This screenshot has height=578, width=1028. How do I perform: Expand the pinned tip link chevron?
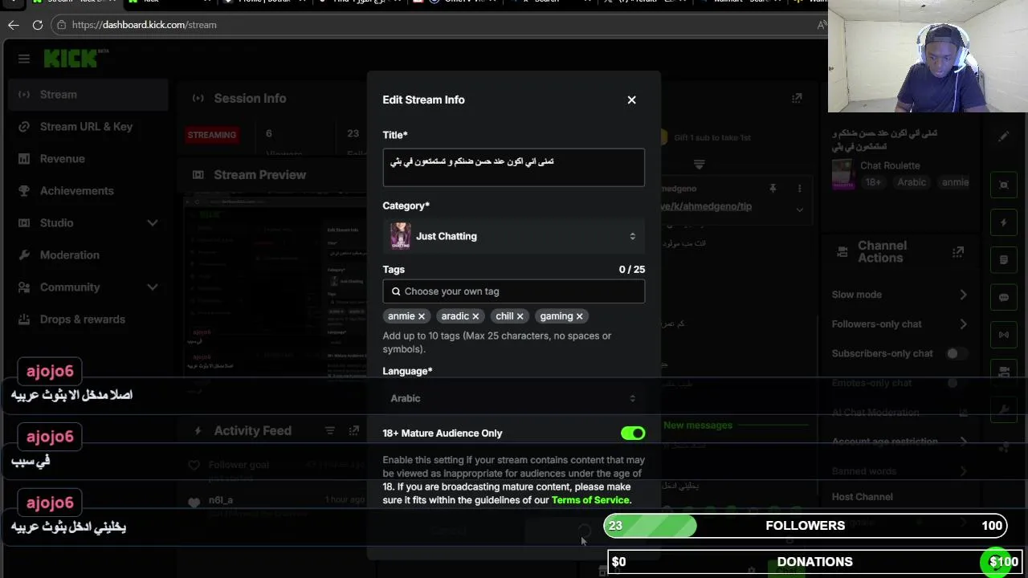click(799, 210)
